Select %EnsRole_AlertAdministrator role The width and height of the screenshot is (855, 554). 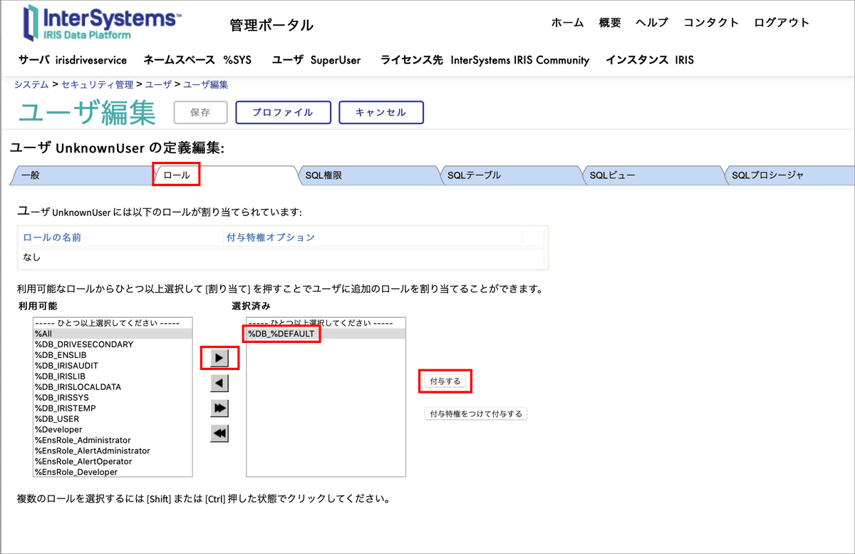coord(112,451)
